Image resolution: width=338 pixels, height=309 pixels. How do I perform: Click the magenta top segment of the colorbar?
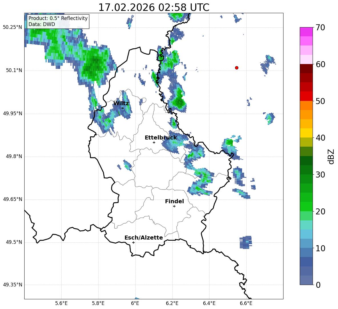point(306,32)
